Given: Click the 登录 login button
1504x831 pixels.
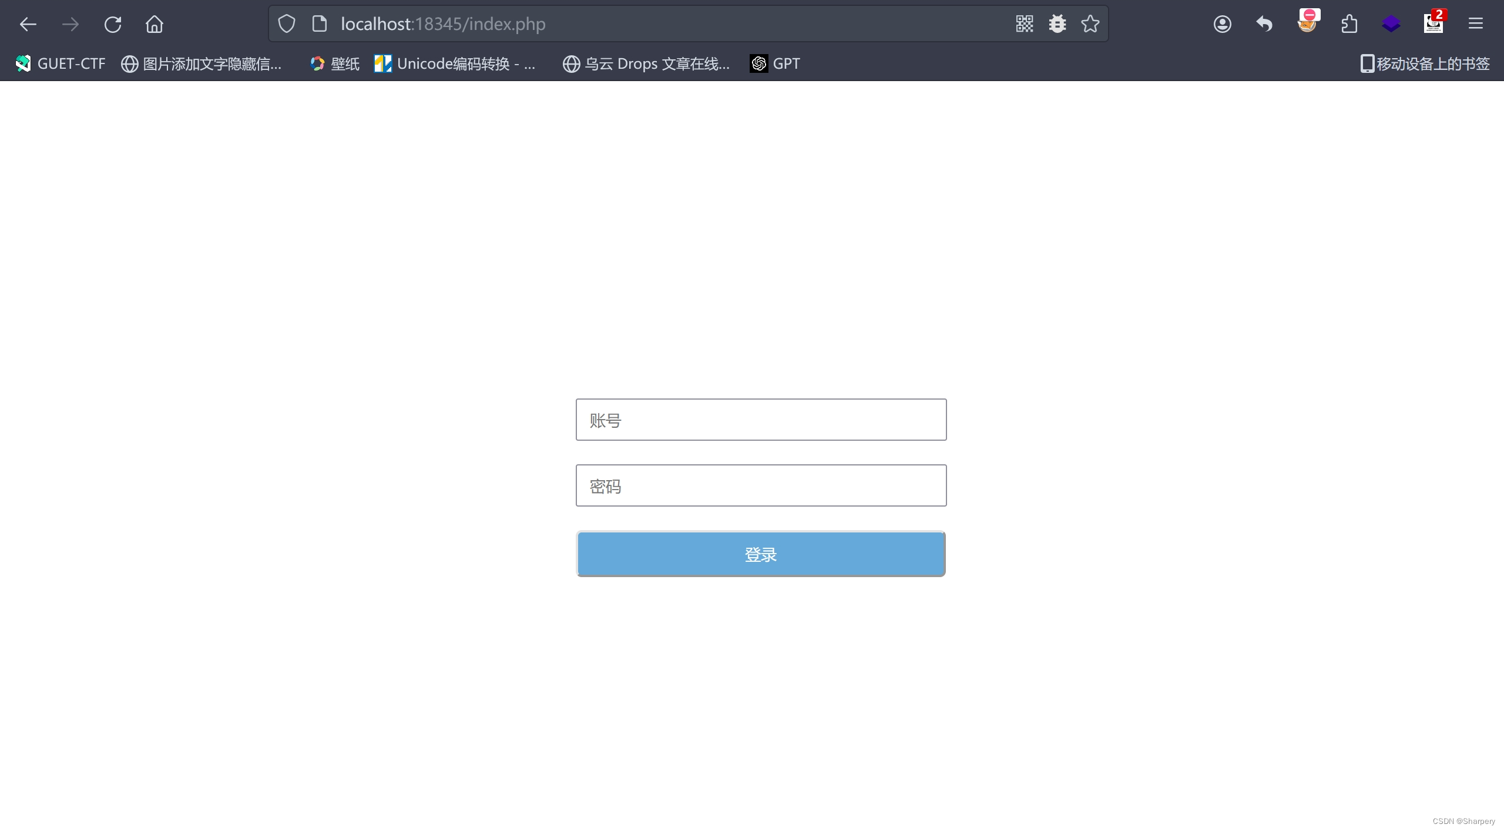Looking at the screenshot, I should (761, 554).
